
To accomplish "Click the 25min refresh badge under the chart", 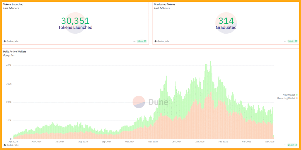I will coord(292,145).
